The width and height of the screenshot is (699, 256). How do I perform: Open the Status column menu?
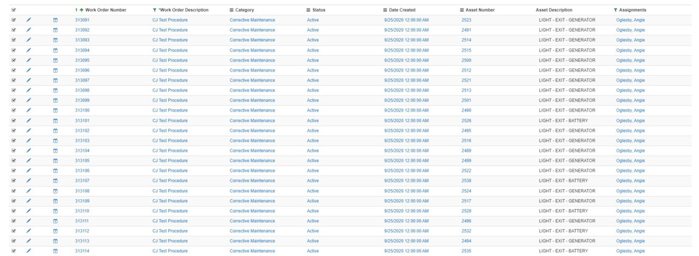308,10
